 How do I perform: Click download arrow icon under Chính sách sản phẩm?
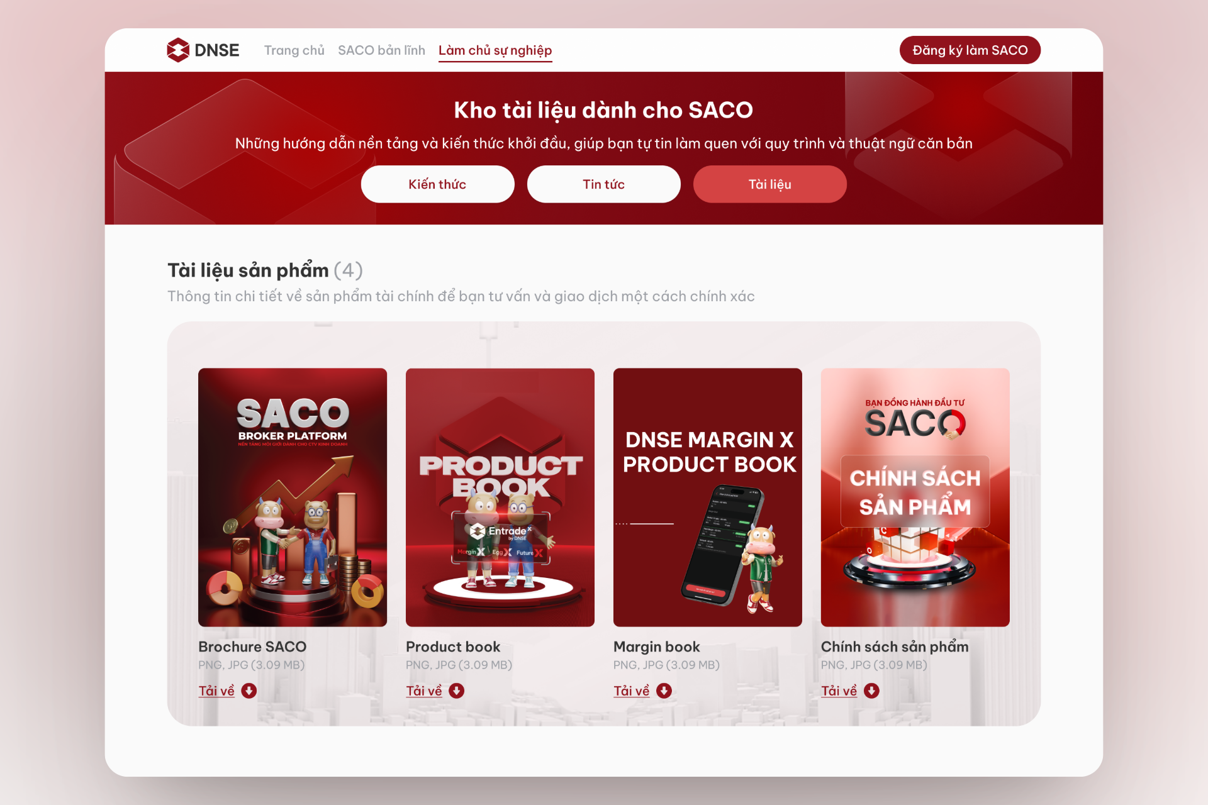pyautogui.click(x=872, y=691)
